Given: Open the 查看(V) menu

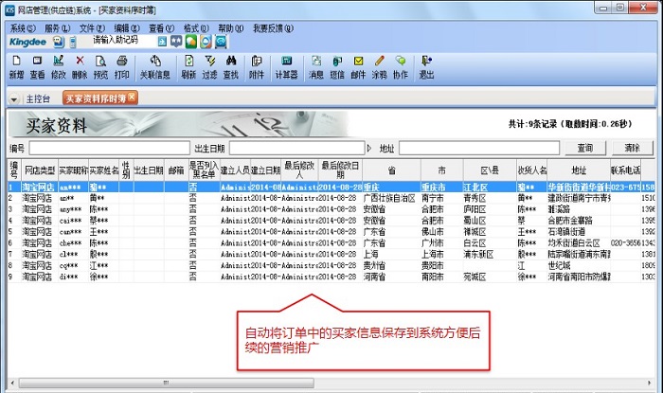Looking at the screenshot, I should (162, 28).
